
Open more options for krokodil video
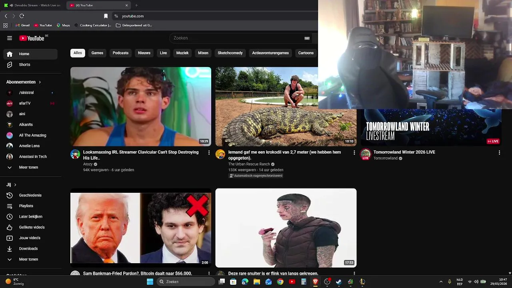pos(354,152)
